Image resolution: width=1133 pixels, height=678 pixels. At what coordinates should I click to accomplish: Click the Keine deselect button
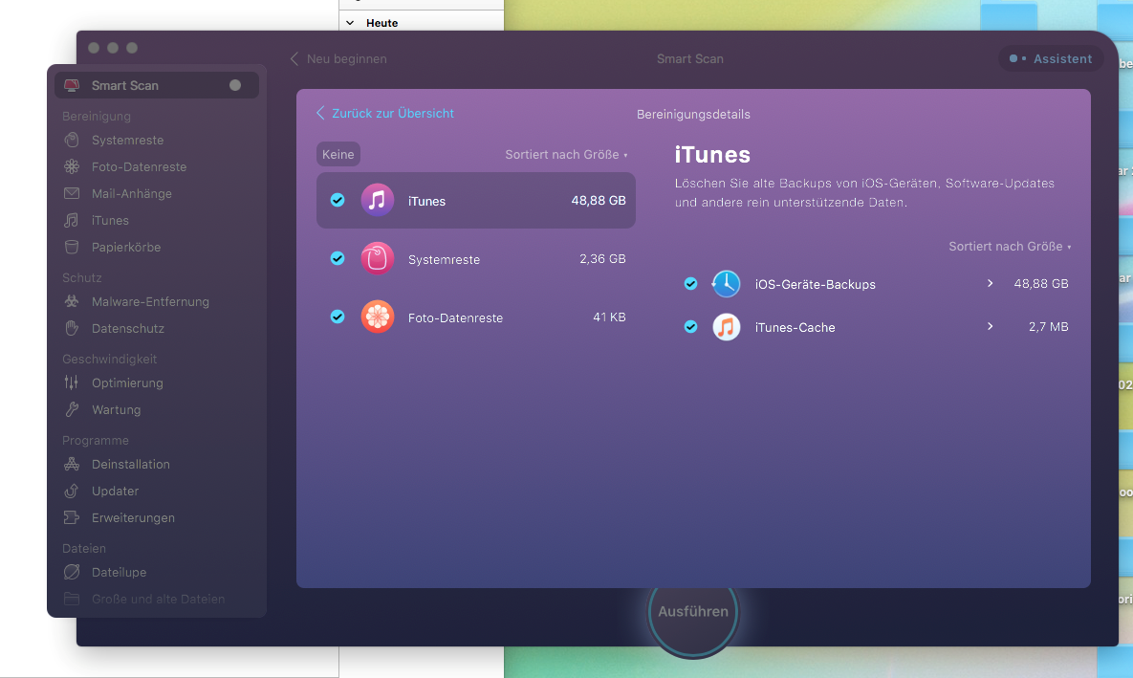338,154
